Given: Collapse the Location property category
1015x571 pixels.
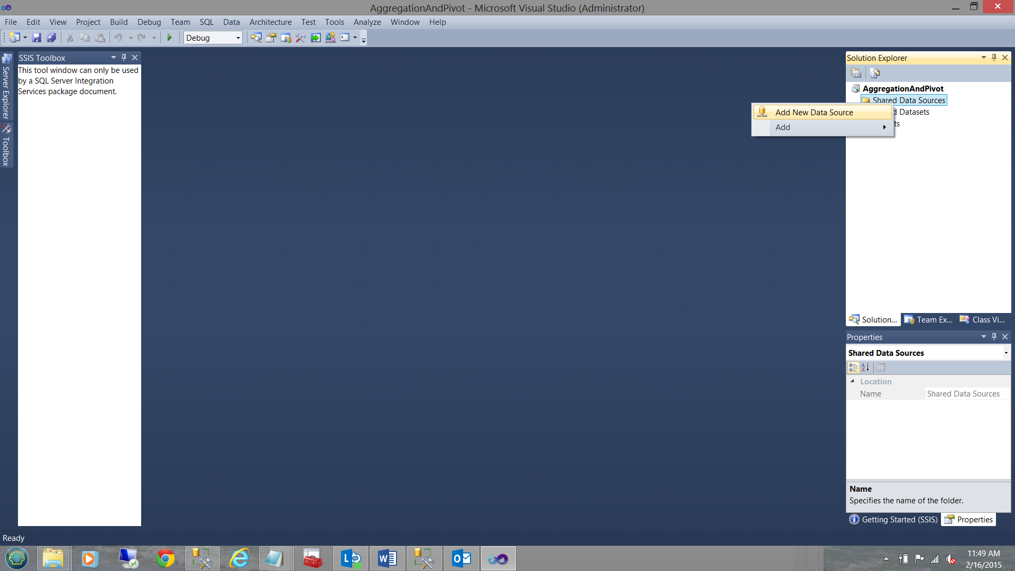Looking at the screenshot, I should 852,381.
